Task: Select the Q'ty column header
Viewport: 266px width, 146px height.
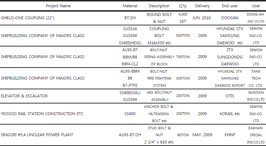Action: [183, 6]
